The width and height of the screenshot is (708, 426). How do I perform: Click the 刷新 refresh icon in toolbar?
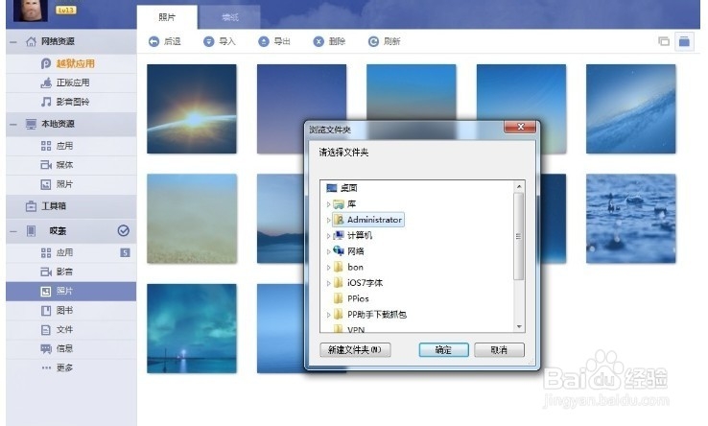[x=373, y=41]
